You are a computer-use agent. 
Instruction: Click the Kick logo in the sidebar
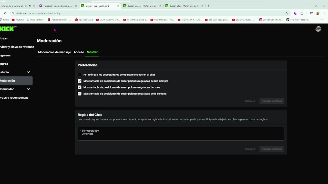(x=8, y=29)
